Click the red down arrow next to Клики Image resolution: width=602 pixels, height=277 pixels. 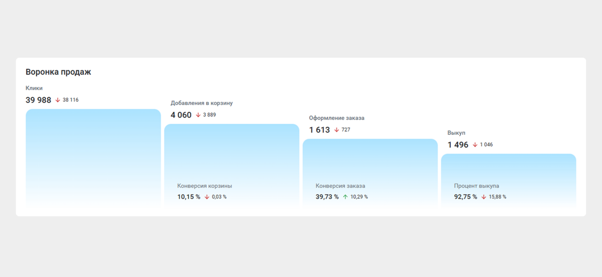coord(57,100)
